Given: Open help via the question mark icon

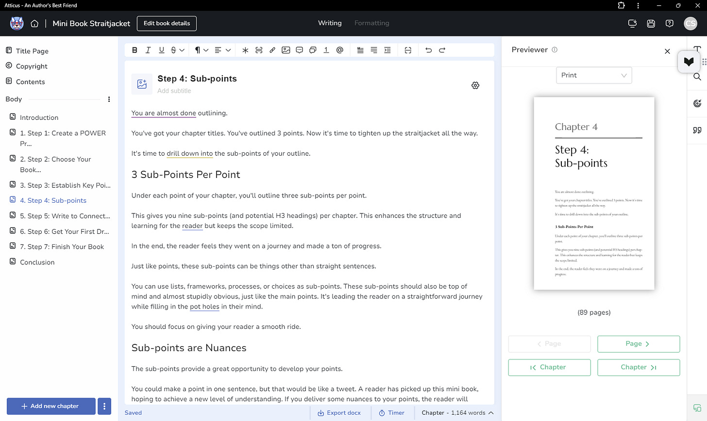Looking at the screenshot, I should click(x=670, y=23).
